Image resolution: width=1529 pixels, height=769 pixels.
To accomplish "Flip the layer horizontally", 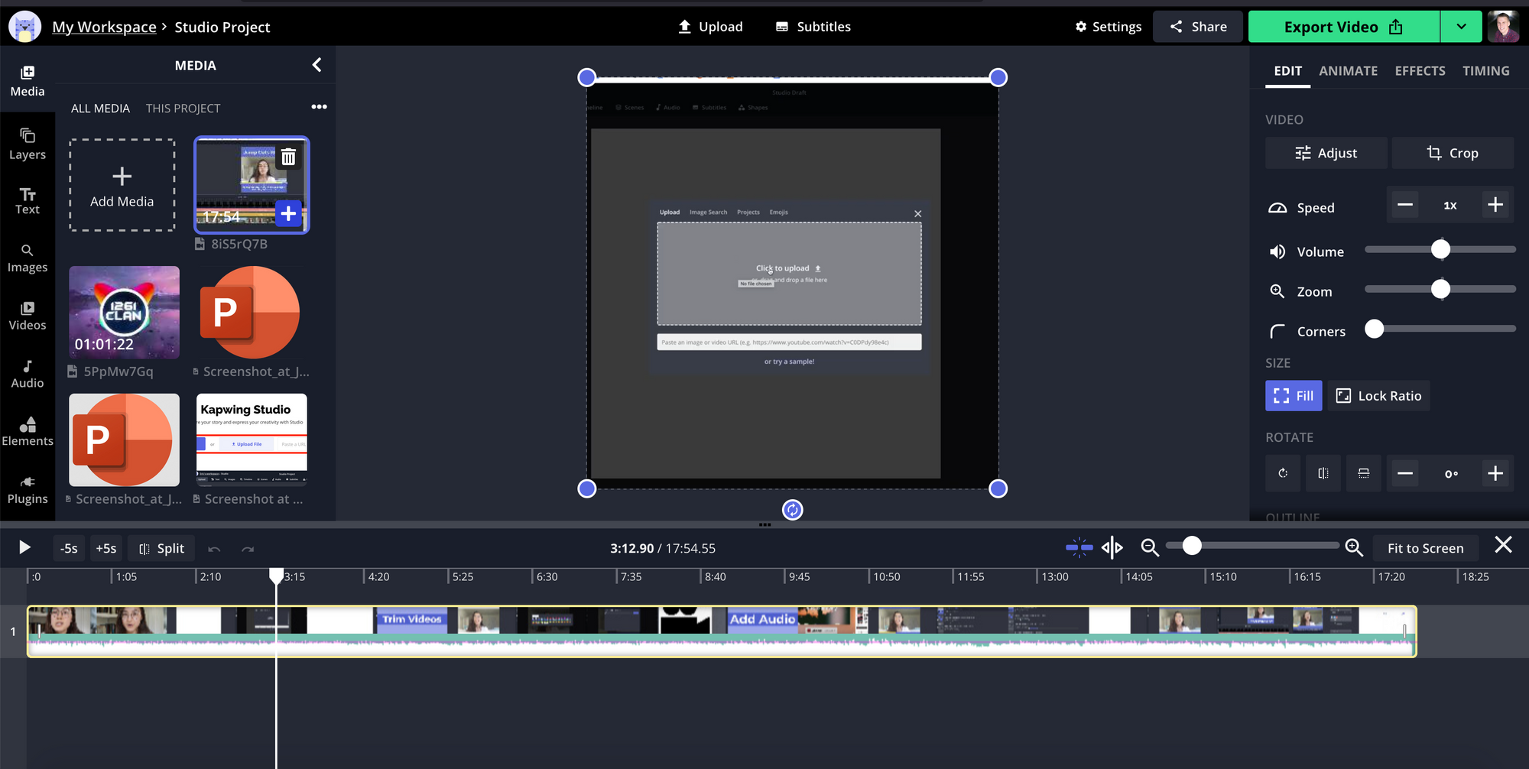I will [x=1323, y=473].
